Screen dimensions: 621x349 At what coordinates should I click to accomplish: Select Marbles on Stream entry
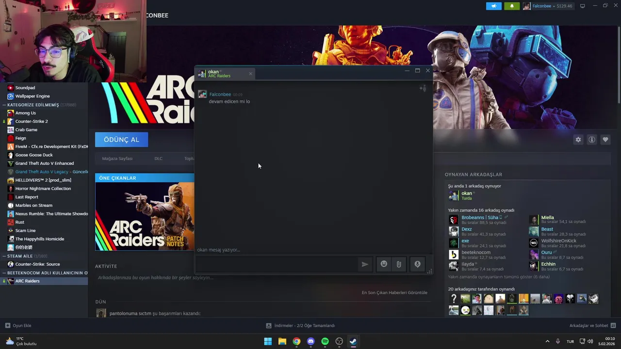point(34,206)
